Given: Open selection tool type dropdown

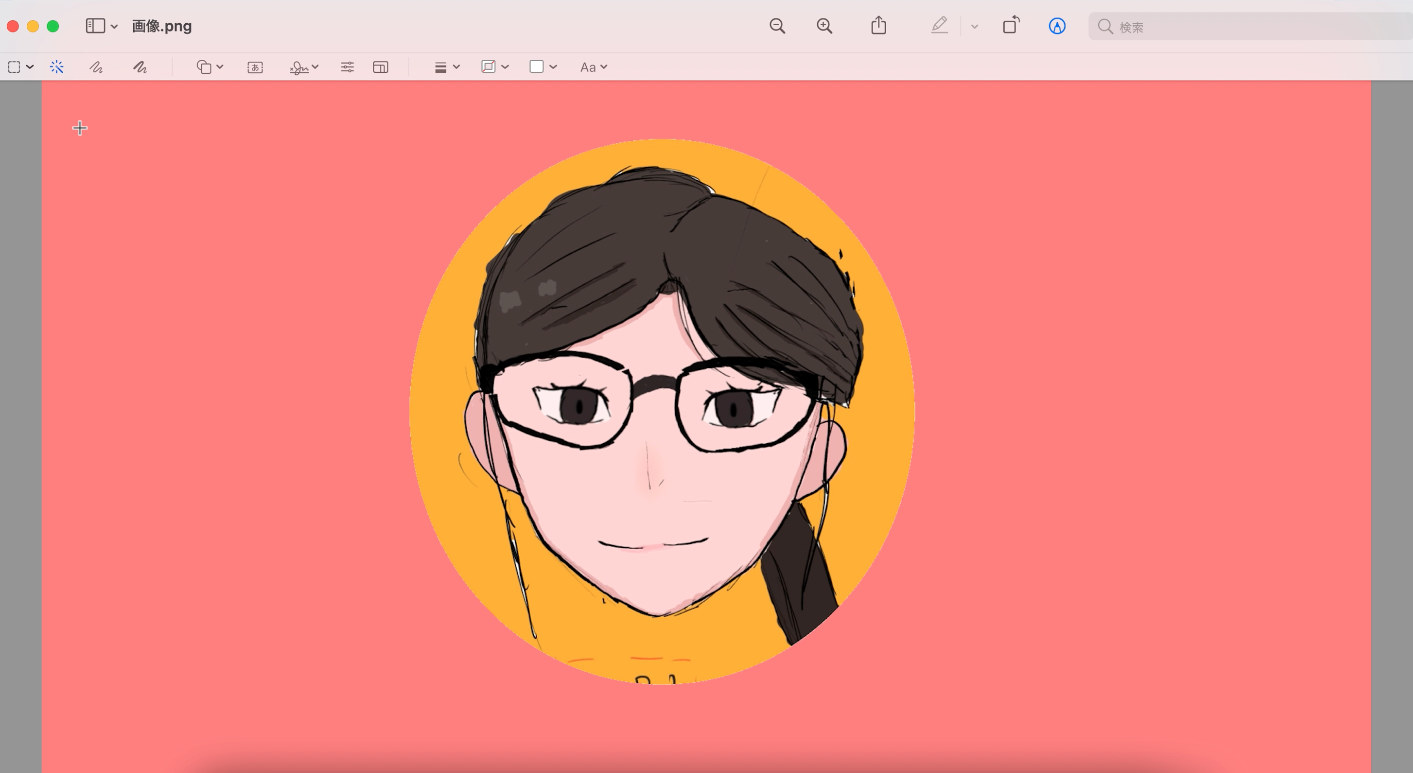Looking at the screenshot, I should point(29,67).
